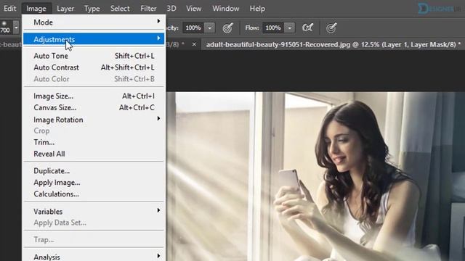
Task: Open Opacity 100% dropdown arrow
Action: pos(210,28)
